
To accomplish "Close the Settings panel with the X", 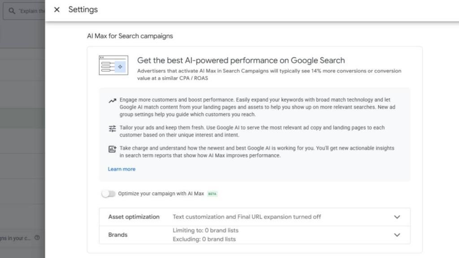I will [56, 9].
